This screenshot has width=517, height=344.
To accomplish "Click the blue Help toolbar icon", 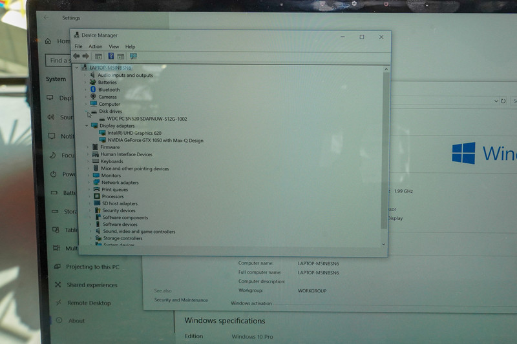I will point(111,56).
